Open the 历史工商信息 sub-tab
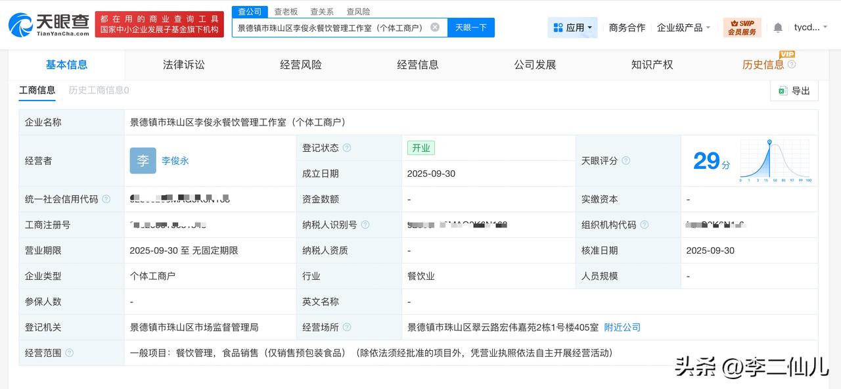 coord(99,90)
